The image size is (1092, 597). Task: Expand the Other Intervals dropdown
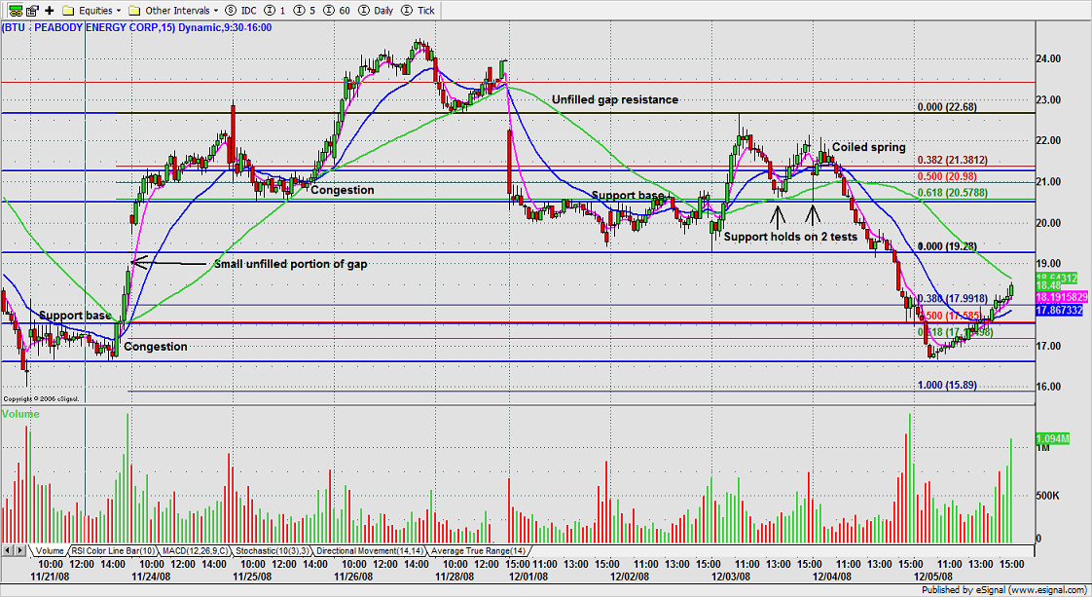173,11
